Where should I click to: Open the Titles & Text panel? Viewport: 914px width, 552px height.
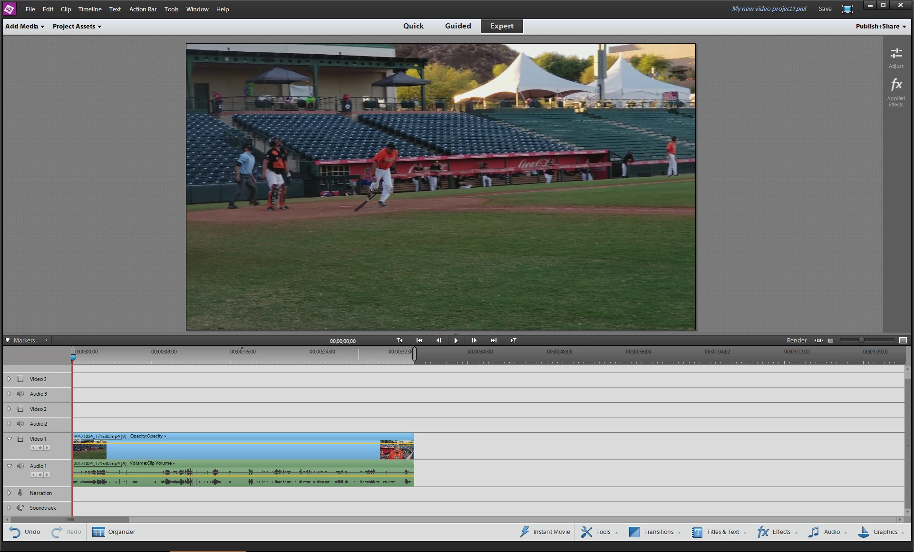point(719,532)
